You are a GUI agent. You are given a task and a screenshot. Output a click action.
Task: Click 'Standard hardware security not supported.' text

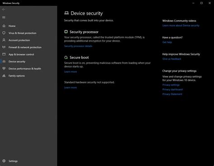(89, 82)
